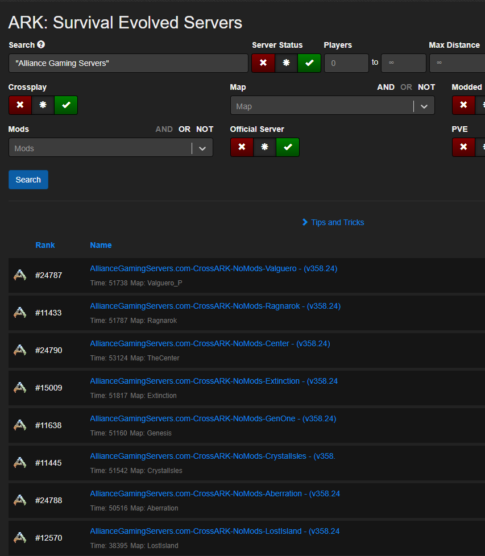Click 'Time: 38395 Map: LostIsland' text
The width and height of the screenshot is (485, 556).
(134, 546)
